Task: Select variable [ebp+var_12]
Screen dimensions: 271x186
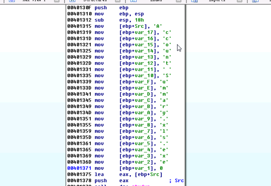Action: pyautogui.click(x=138, y=63)
